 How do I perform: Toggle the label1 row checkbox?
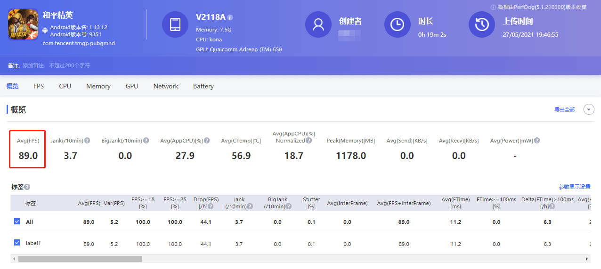(17, 243)
